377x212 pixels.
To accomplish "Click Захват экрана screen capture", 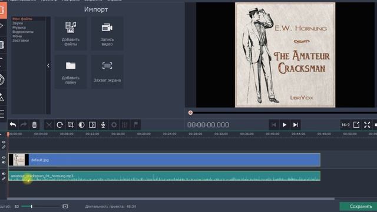I will pyautogui.click(x=107, y=72).
